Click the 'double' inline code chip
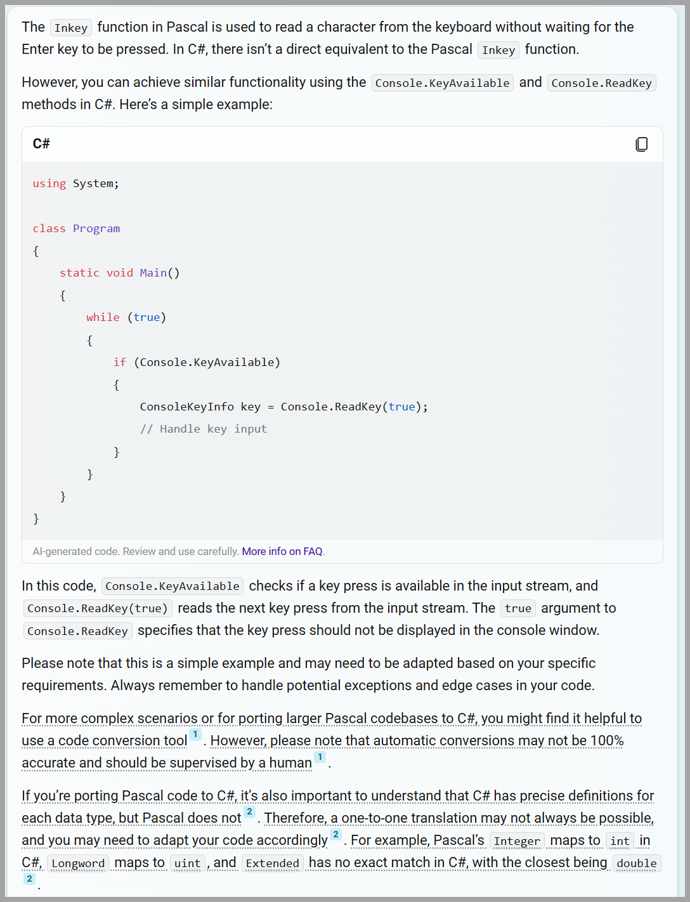 [x=636, y=863]
